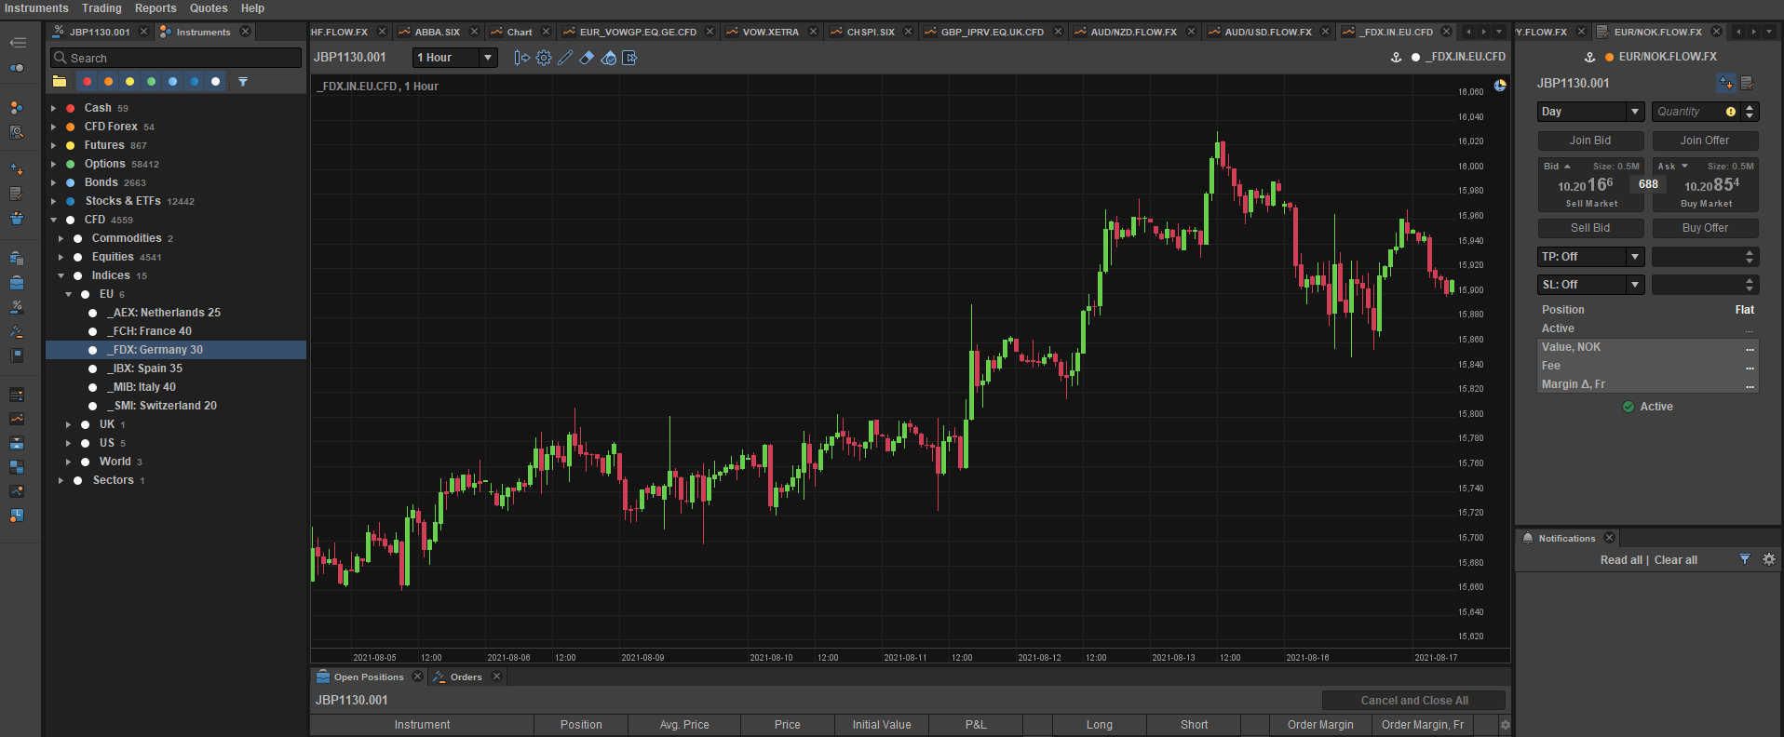This screenshot has height=737, width=1784.
Task: Toggle the green Options filter dot
Action: point(152,82)
